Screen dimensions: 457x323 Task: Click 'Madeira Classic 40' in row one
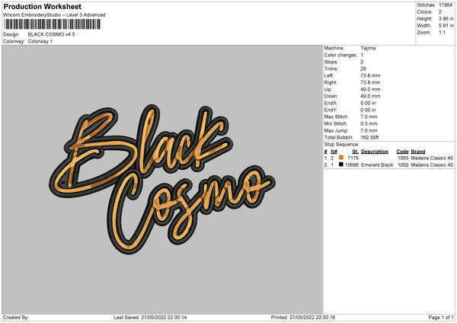tap(432, 158)
